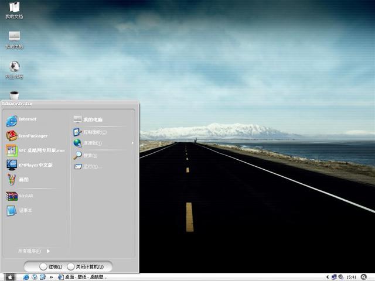Show hidden system tray icons arrow
Image resolution: width=375 pixels, height=281 pixels.
point(328,277)
